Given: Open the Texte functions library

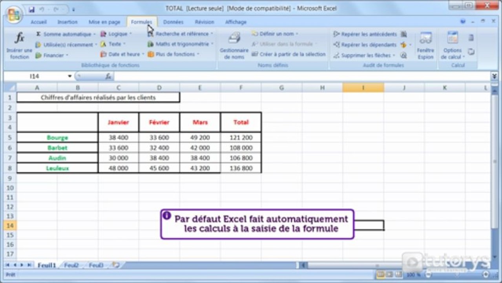Looking at the screenshot, I should coord(113,44).
